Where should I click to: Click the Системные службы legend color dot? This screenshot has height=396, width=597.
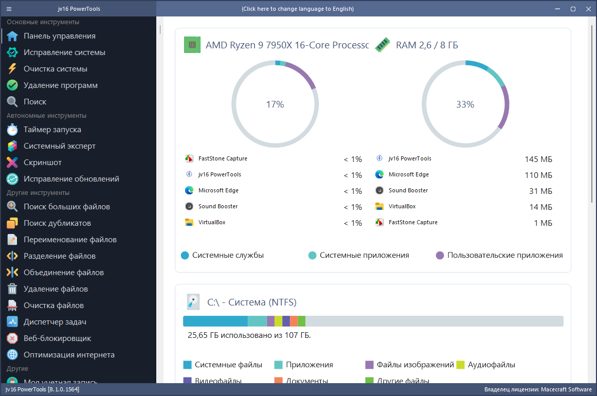(185, 256)
